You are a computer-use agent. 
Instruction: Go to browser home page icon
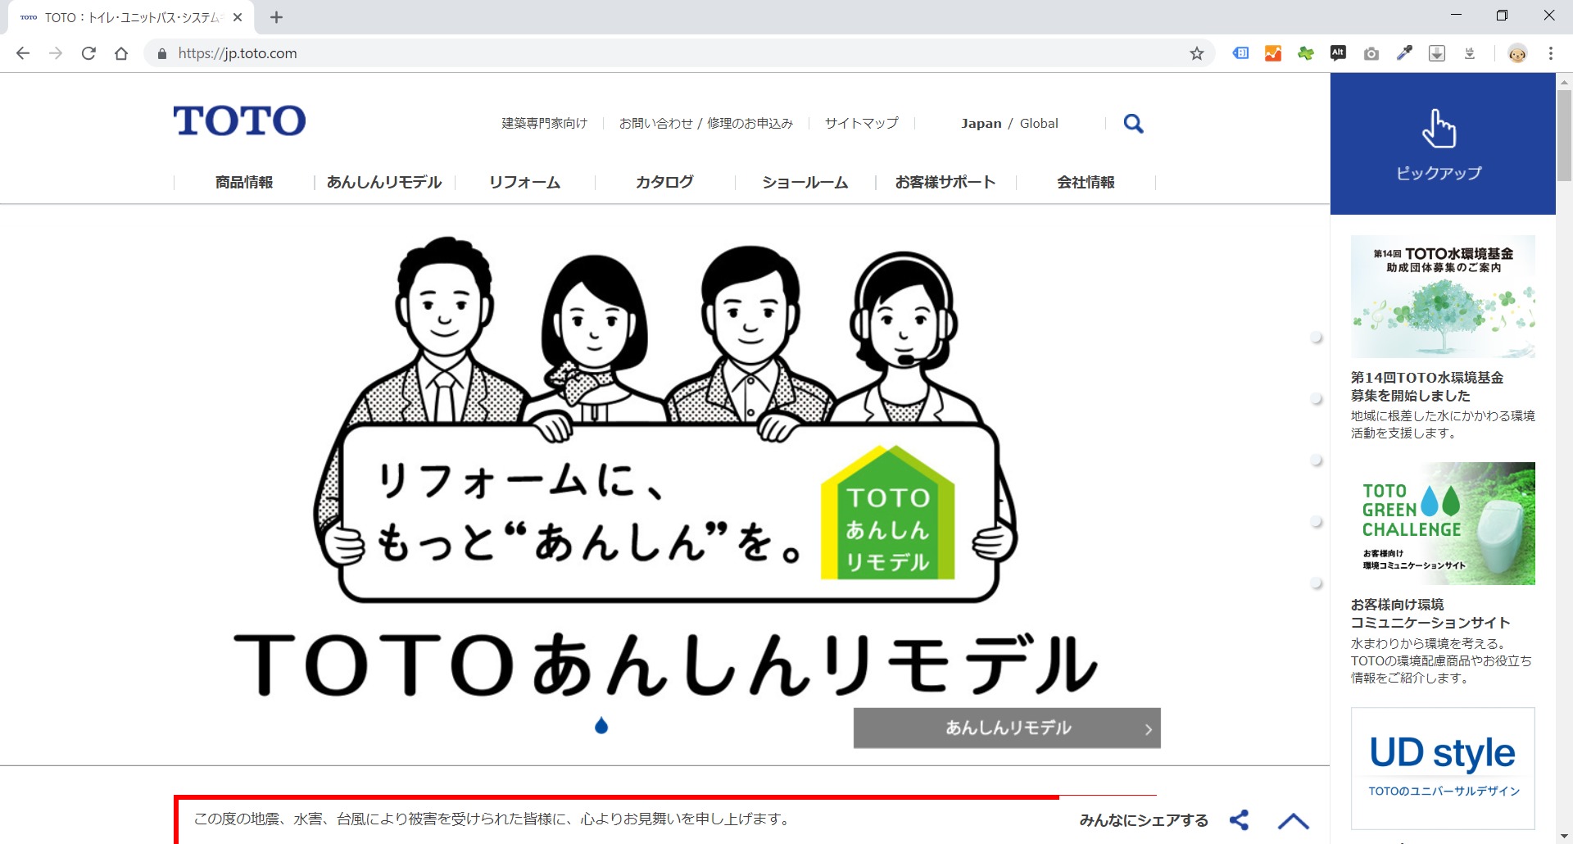click(121, 53)
